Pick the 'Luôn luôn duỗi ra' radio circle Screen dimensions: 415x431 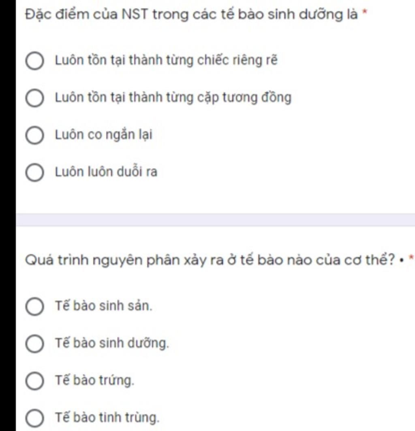click(34, 172)
